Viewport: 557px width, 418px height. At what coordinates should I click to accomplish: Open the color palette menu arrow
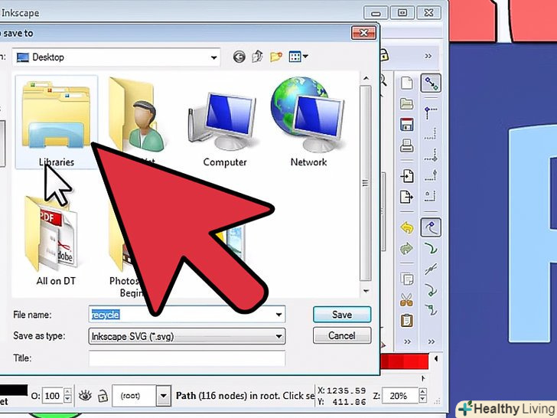tap(436, 358)
